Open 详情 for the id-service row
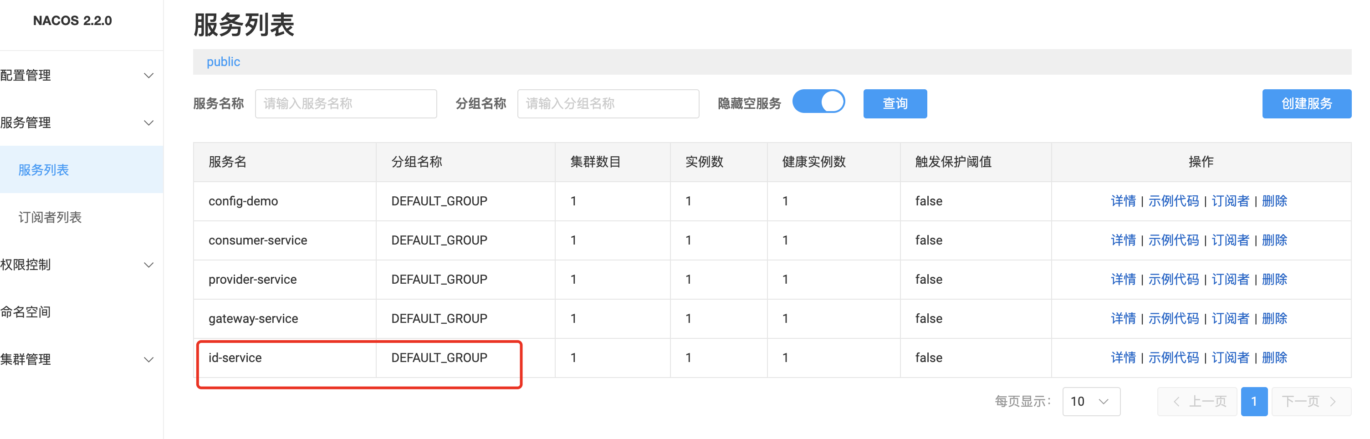Image resolution: width=1370 pixels, height=439 pixels. [1123, 357]
